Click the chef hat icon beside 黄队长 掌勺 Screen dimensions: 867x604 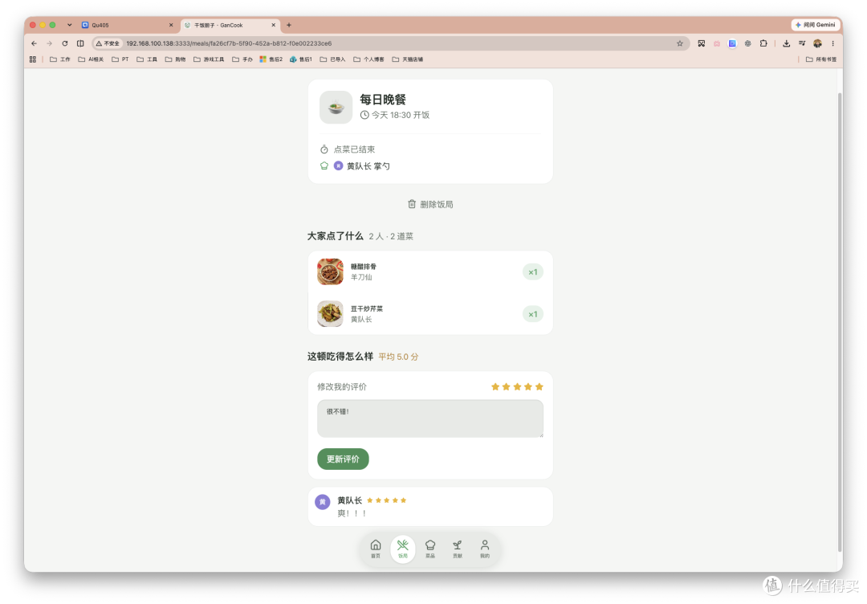pyautogui.click(x=324, y=166)
